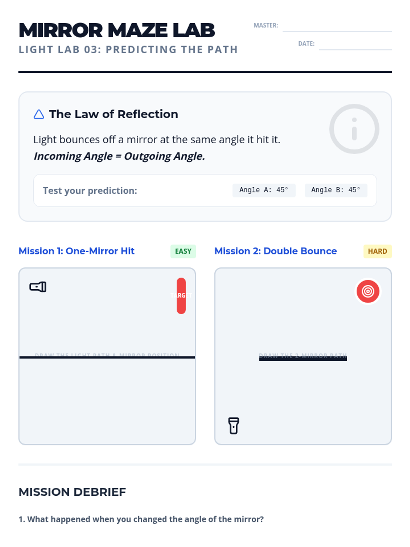The height and width of the screenshot is (547, 410).
Task: Click the long mirror line in Mission 1
Action: pos(107,357)
